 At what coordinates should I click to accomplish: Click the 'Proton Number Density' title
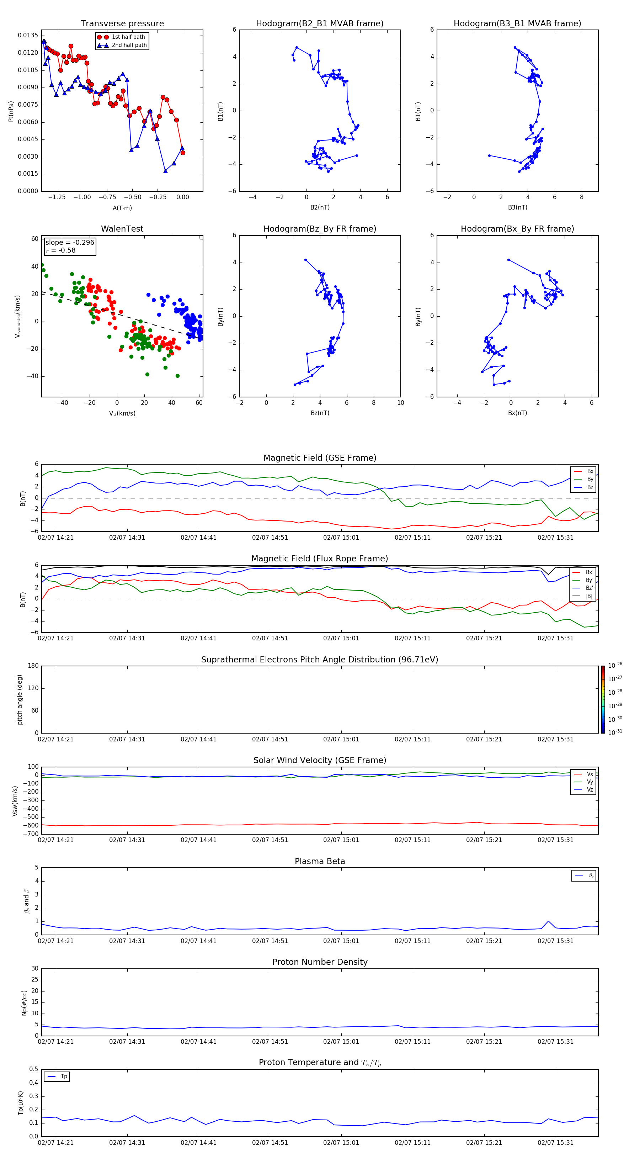(320, 962)
